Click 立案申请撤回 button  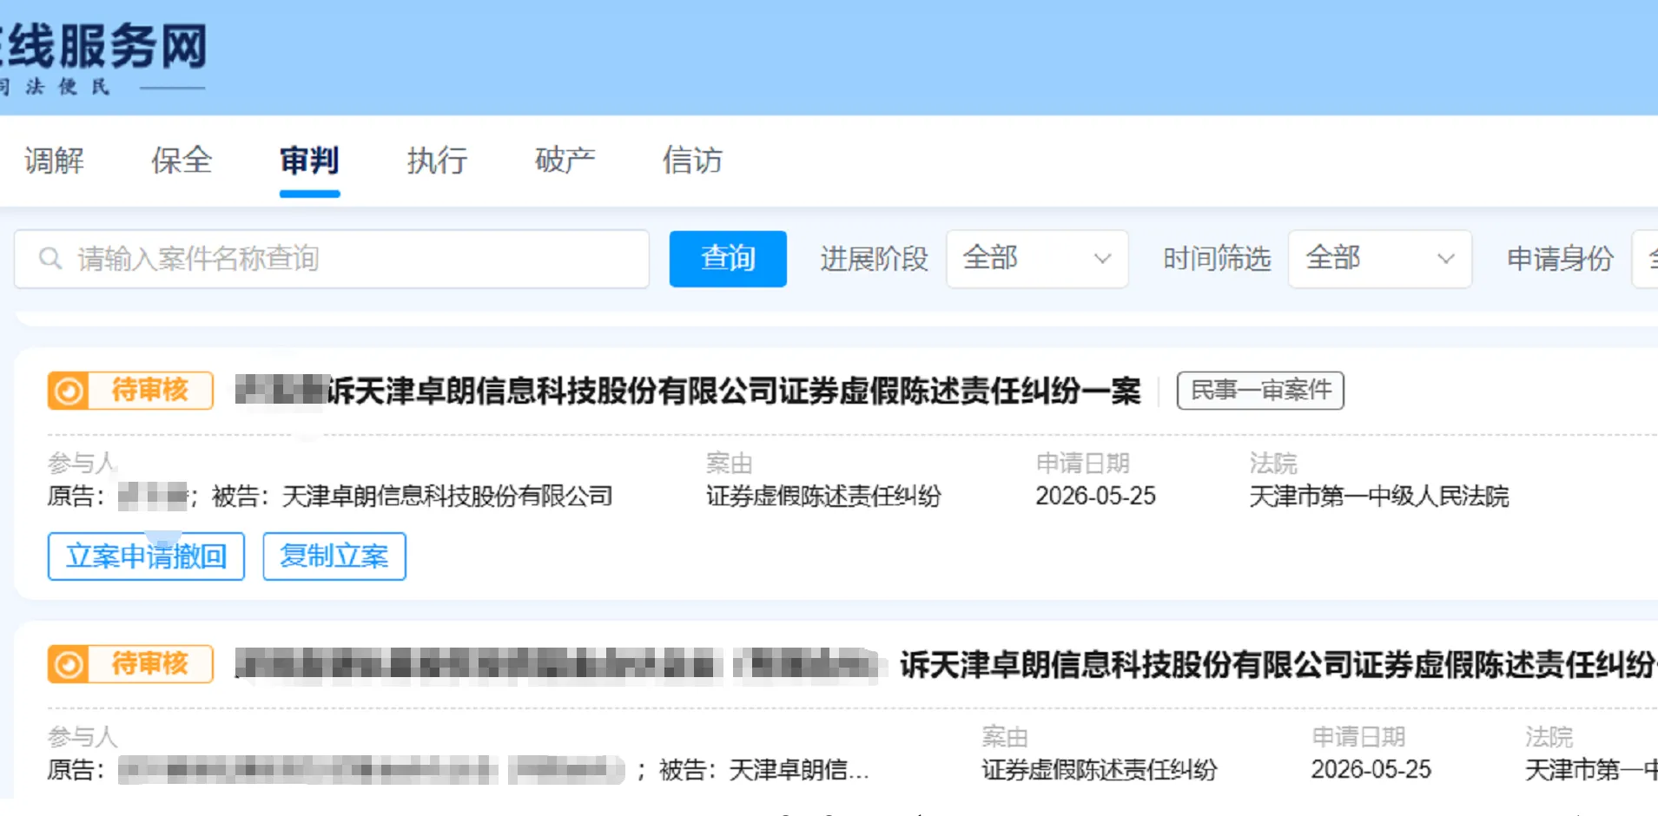coord(146,556)
